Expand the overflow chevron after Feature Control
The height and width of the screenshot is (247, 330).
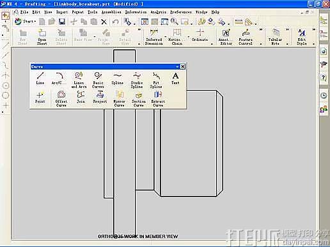[261, 29]
